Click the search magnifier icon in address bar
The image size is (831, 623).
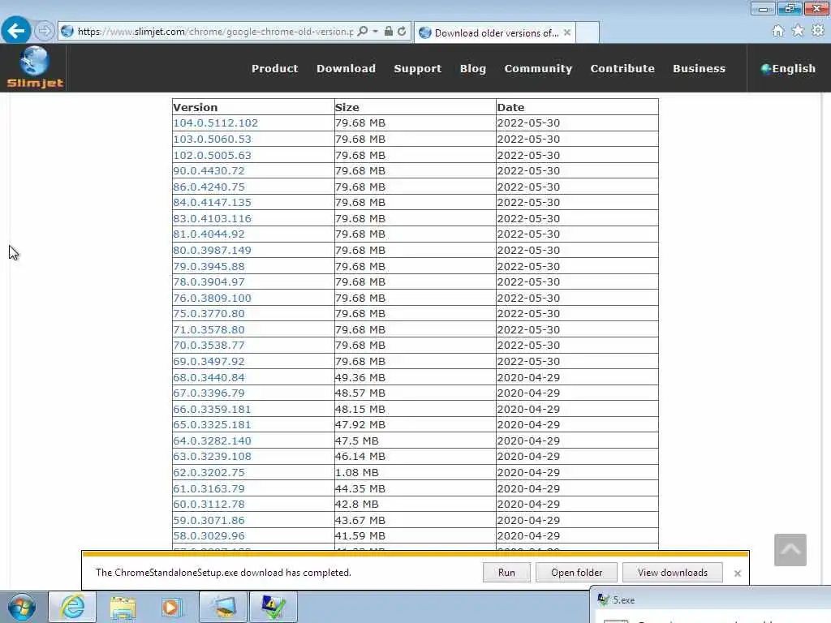[x=363, y=32]
